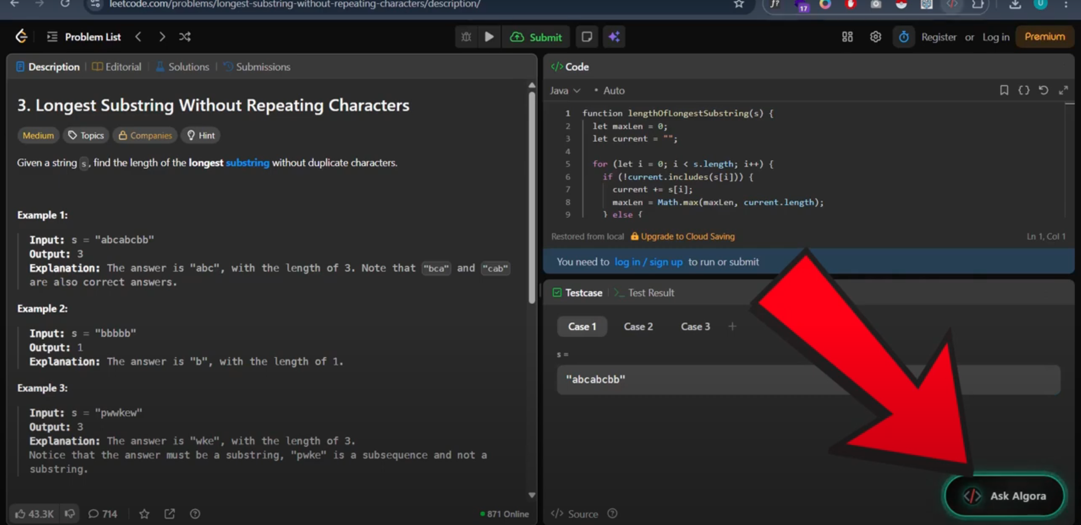Pick a random problem with shuffle icon
Screen dimensions: 1081x525
click(x=185, y=37)
